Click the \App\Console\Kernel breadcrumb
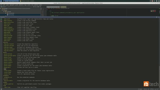 pos(53,7)
